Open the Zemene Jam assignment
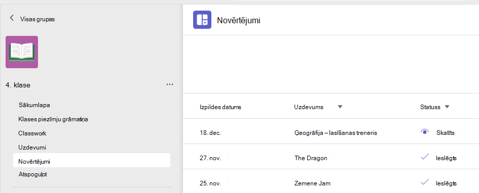 point(312,183)
